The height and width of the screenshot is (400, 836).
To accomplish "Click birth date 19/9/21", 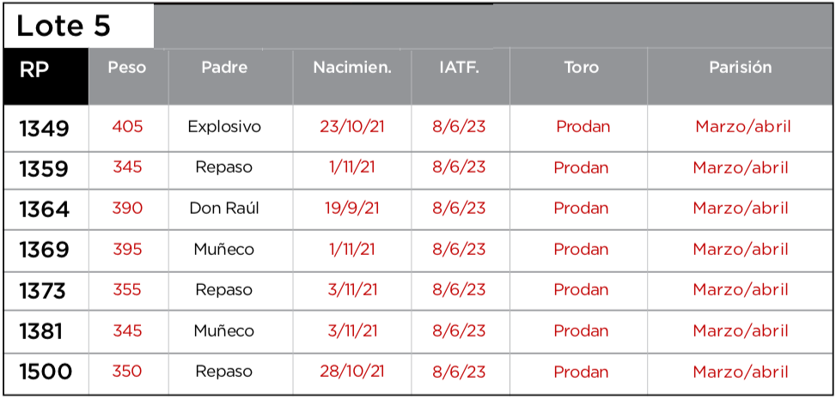I will [352, 209].
